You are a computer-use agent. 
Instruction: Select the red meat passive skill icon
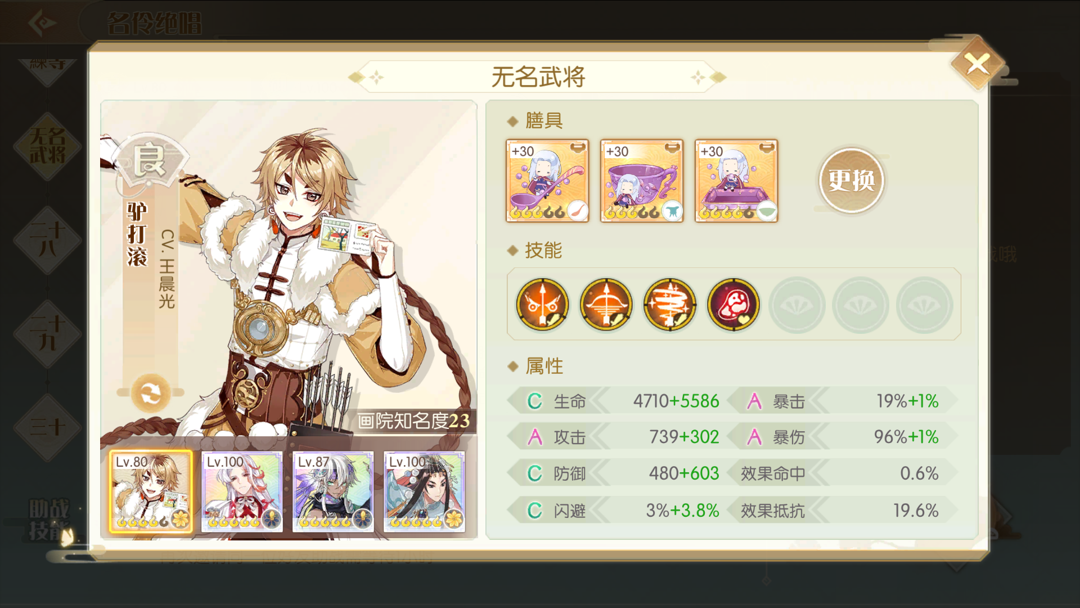point(733,305)
